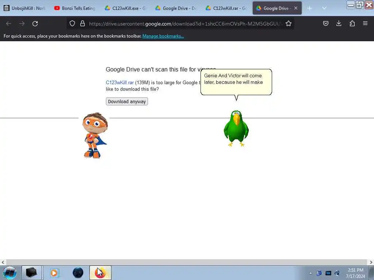Click the blue flag tray icon
This screenshot has height=280, width=374.
[319, 273]
